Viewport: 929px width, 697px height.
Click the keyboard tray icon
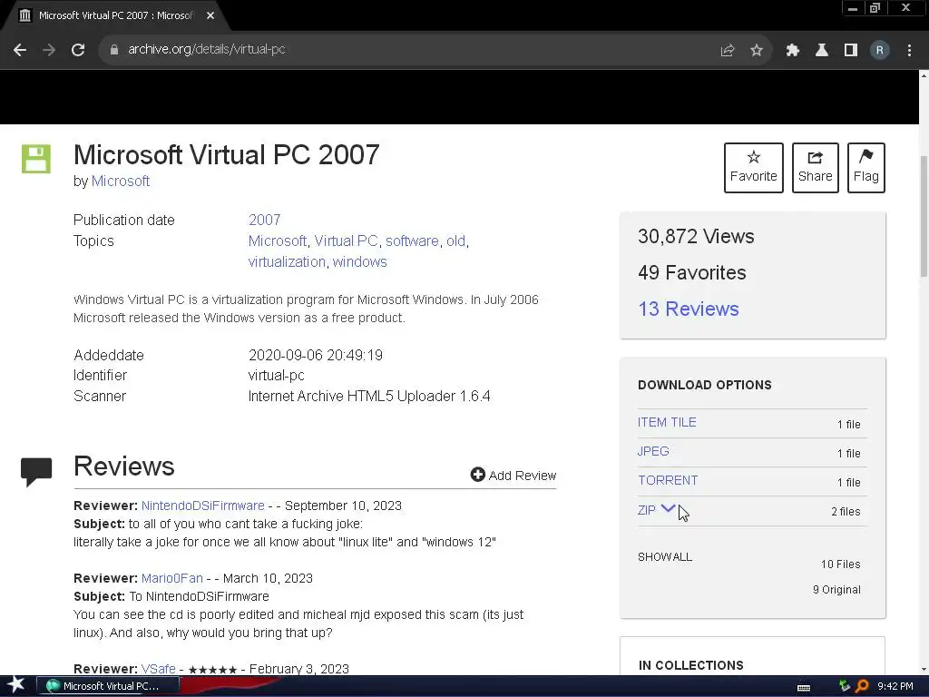click(x=804, y=687)
